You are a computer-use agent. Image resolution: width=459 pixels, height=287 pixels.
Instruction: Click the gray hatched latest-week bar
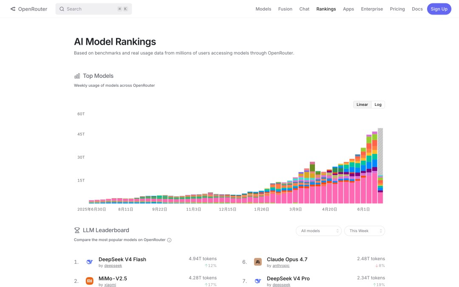coord(380,152)
